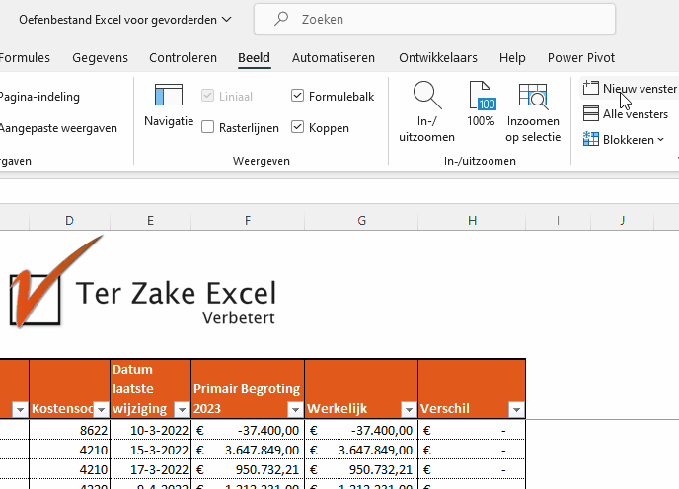Click Inzoomen op selectie icon
The height and width of the screenshot is (489, 679).
point(533,96)
